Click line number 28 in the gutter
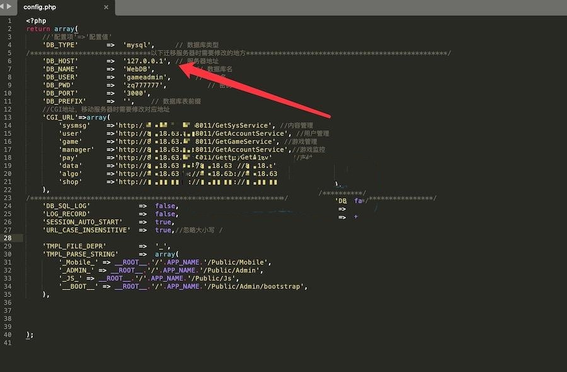Screen dimensions: 567x372 coord(8,238)
